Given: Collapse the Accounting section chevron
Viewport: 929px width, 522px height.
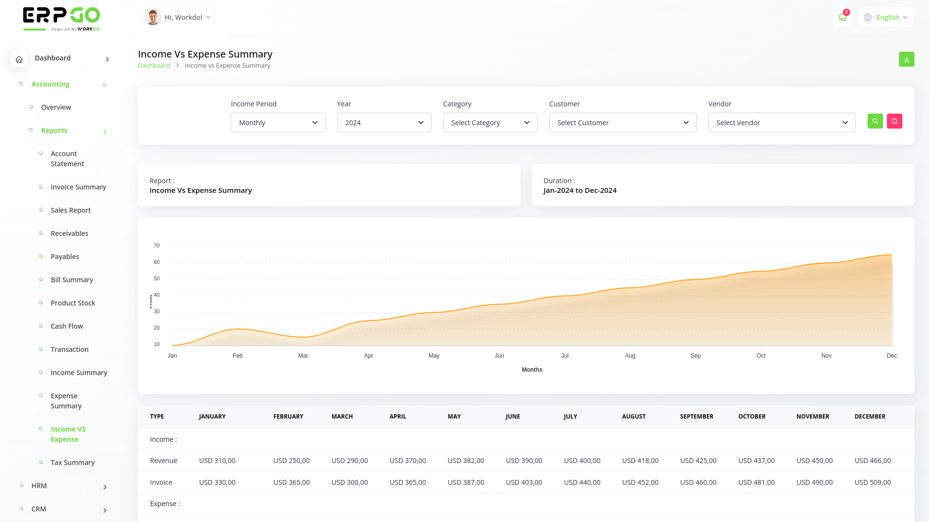Looking at the screenshot, I should [105, 85].
